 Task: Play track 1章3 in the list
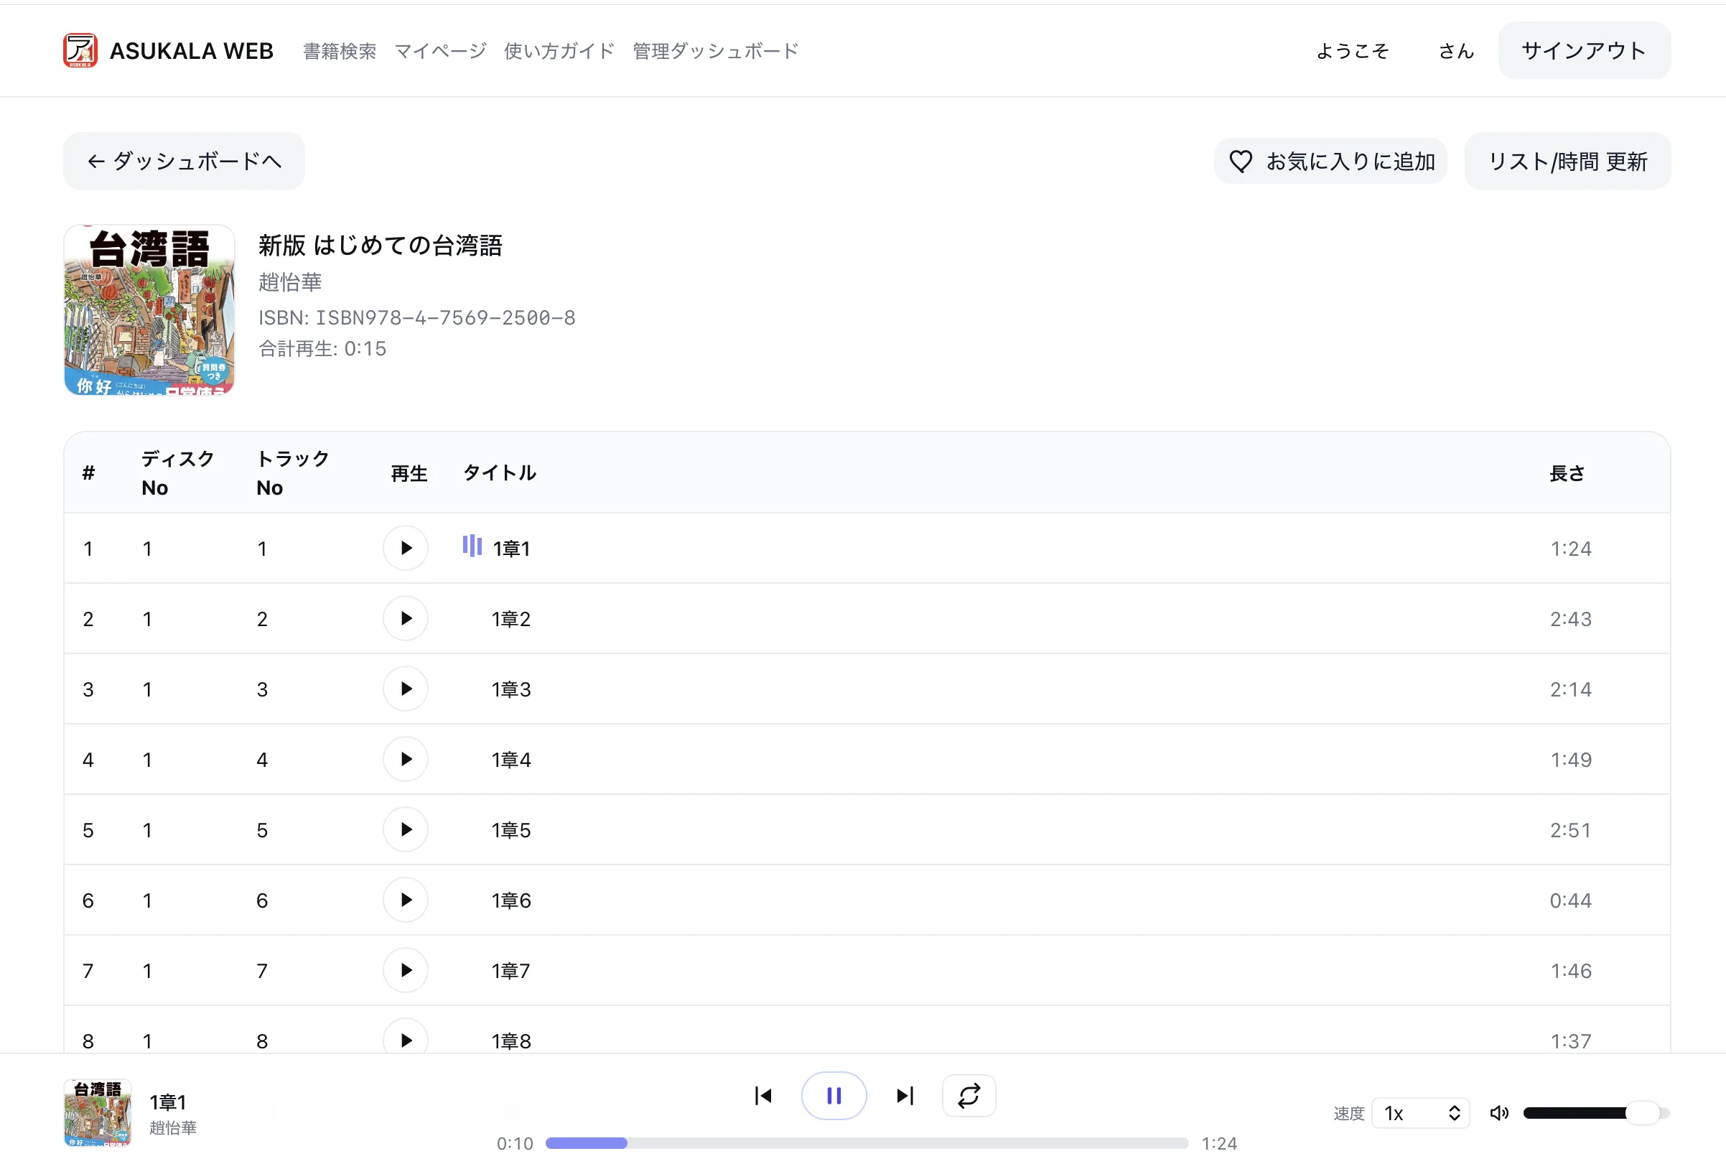click(406, 689)
